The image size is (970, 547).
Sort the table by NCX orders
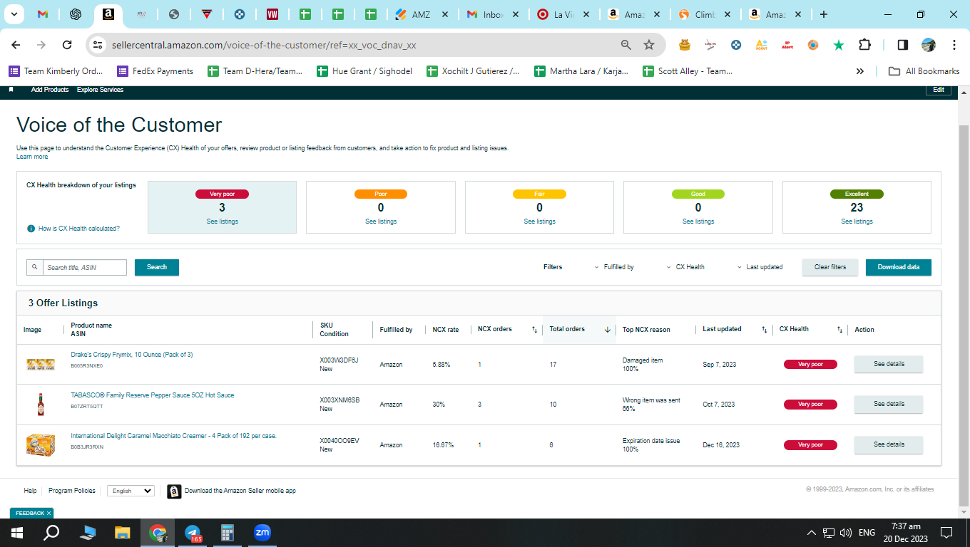pos(535,330)
